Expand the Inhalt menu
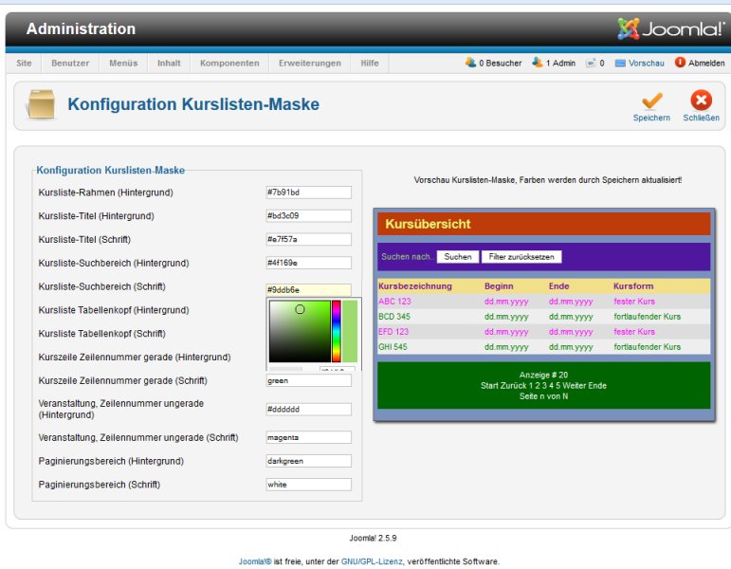731x569 pixels. [169, 64]
